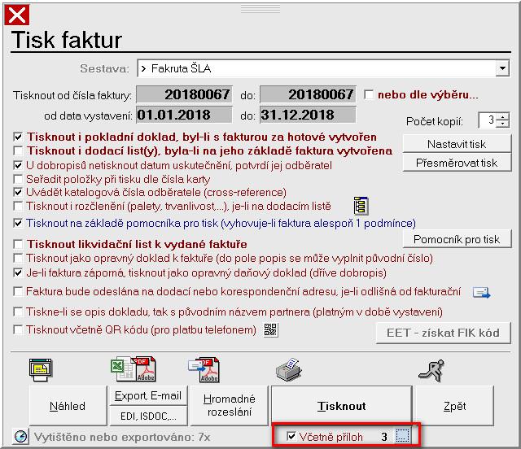Toggle 'Uvádět katalogová čísla odběratele' checkbox
The image size is (521, 449).
tap(18, 192)
